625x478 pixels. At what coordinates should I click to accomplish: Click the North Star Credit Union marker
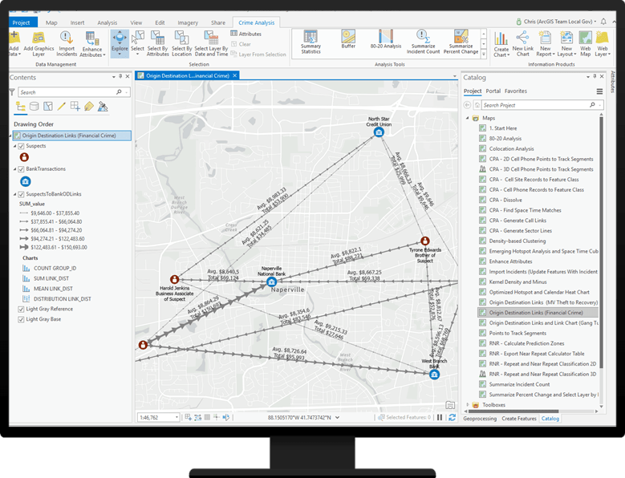coord(379,132)
